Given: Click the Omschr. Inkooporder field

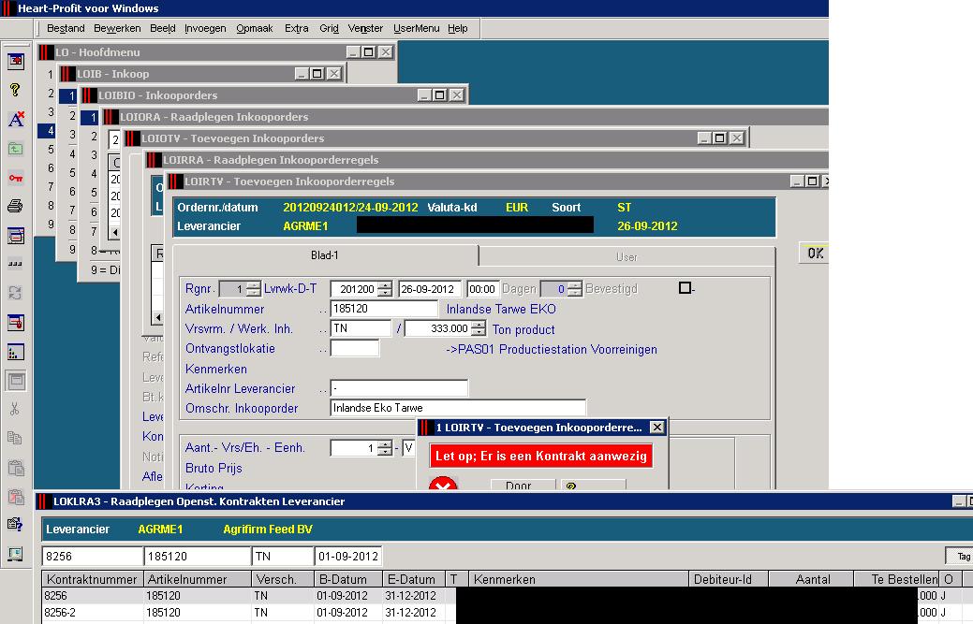Looking at the screenshot, I should (x=458, y=408).
